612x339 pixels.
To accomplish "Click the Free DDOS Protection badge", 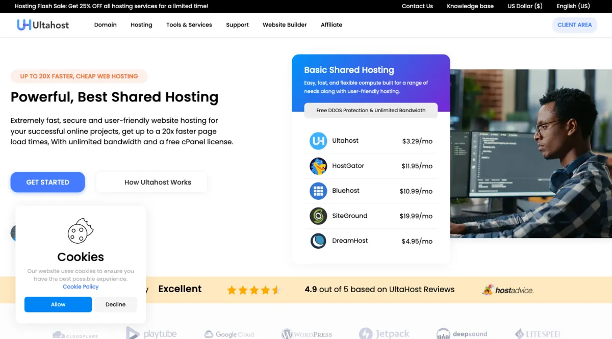I will (371, 110).
